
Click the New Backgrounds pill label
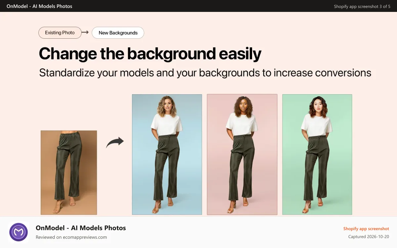click(118, 33)
